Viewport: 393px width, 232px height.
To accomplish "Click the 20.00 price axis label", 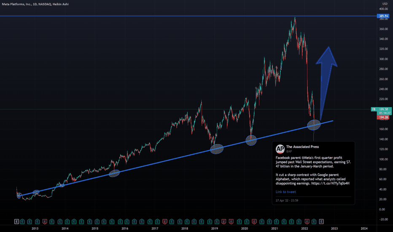I will click(383, 200).
